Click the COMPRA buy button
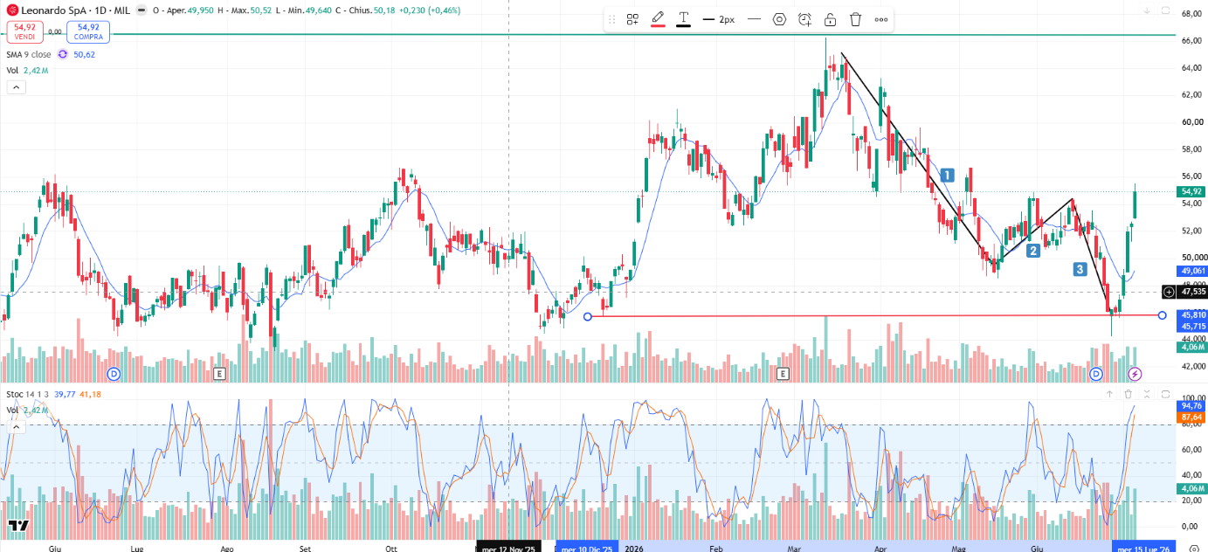 (x=88, y=32)
